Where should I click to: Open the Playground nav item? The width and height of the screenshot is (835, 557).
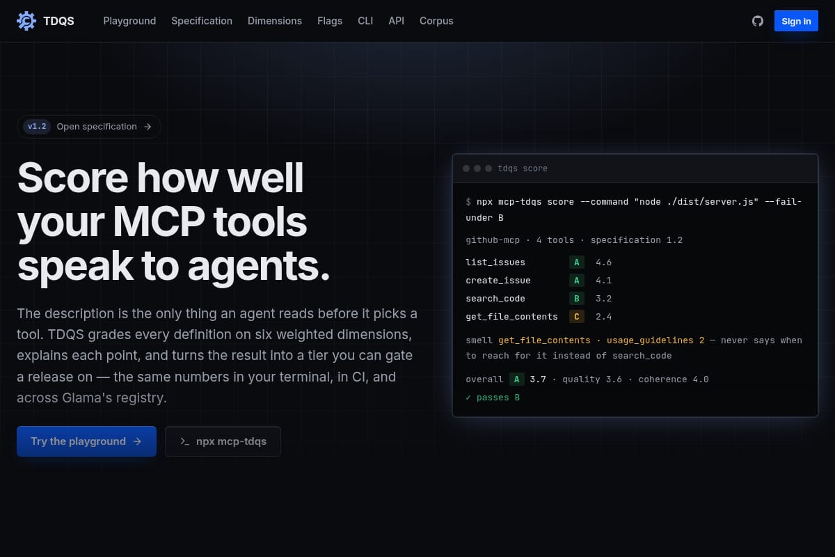click(x=129, y=21)
